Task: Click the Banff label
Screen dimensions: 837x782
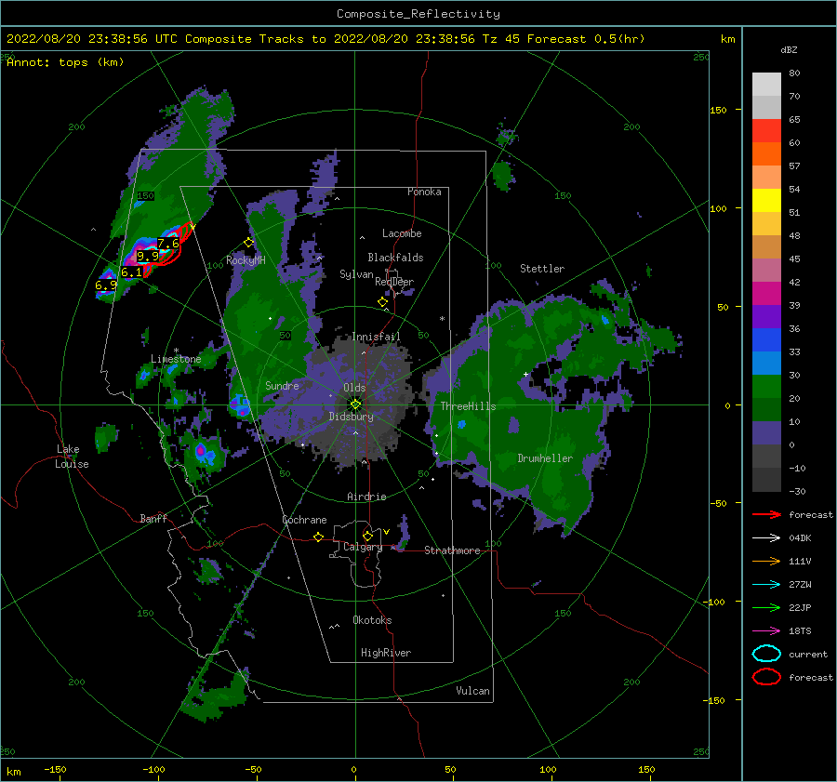Action: [153, 518]
